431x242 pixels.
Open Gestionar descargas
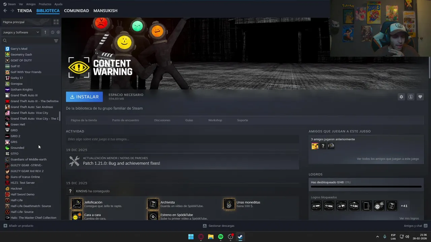219,226
